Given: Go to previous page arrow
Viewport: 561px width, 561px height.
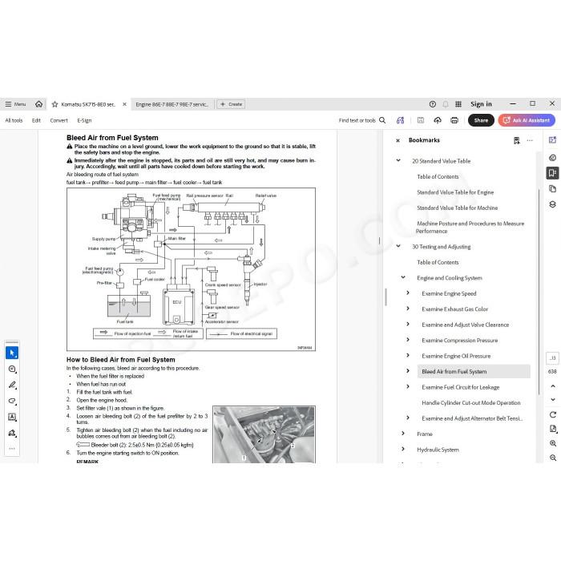Looking at the screenshot, I should 553,386.
